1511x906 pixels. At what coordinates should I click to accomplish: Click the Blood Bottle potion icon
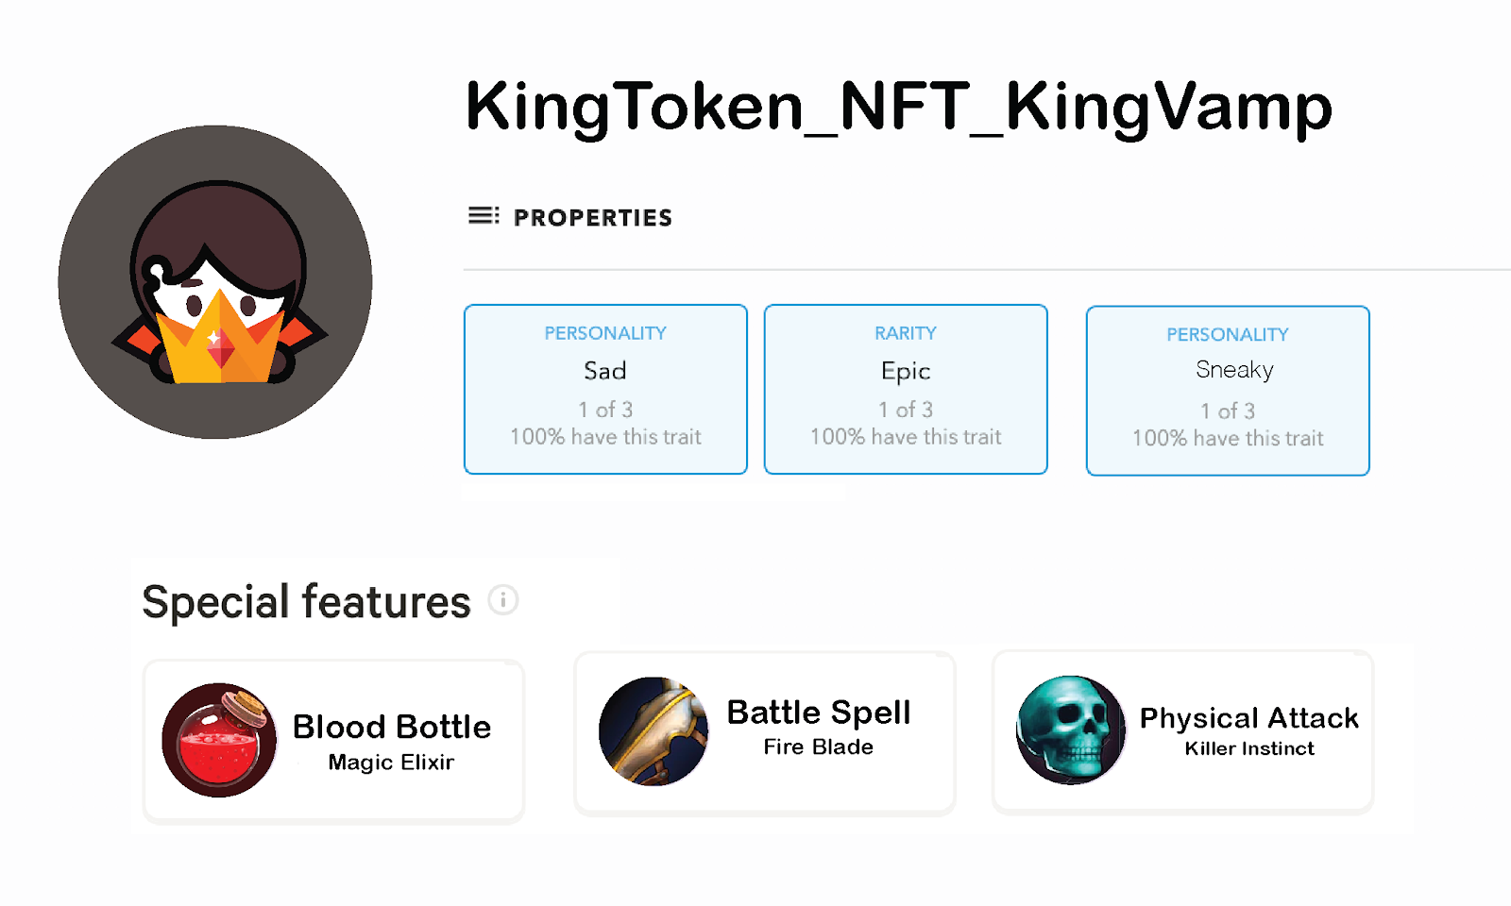220,740
